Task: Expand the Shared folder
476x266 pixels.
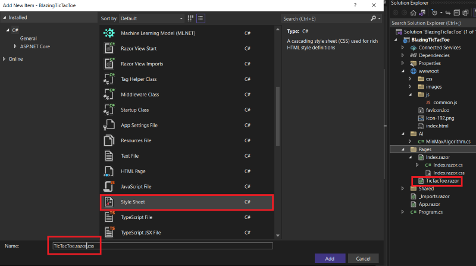Action: coord(403,189)
